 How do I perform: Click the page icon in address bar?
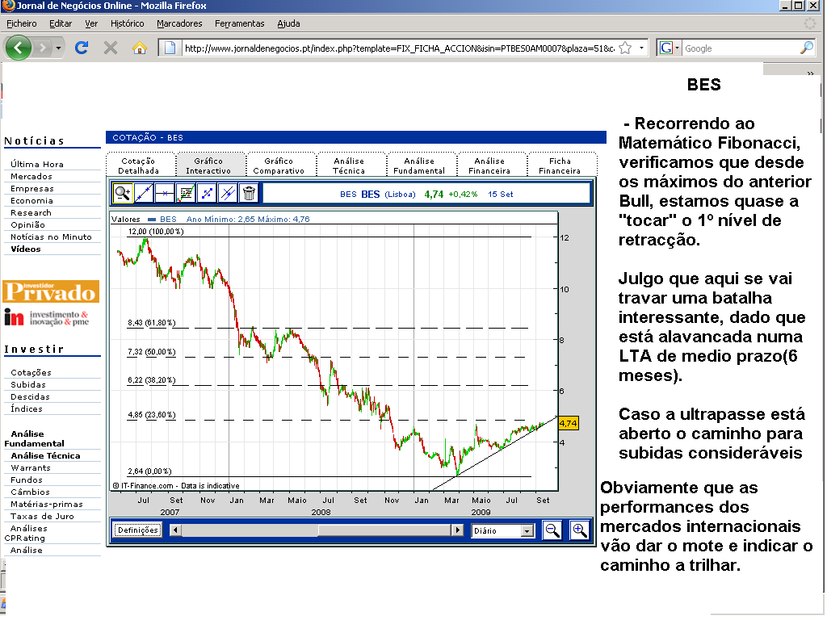[x=170, y=48]
